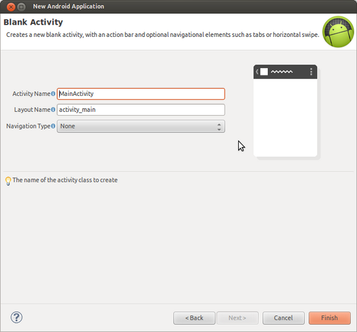This screenshot has height=332, width=357.
Task: Close the New Android Application window
Action: click(x=11, y=7)
